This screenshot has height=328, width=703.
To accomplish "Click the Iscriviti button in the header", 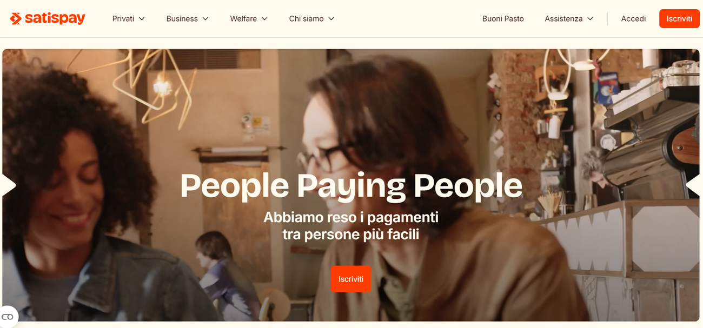I will [x=679, y=18].
